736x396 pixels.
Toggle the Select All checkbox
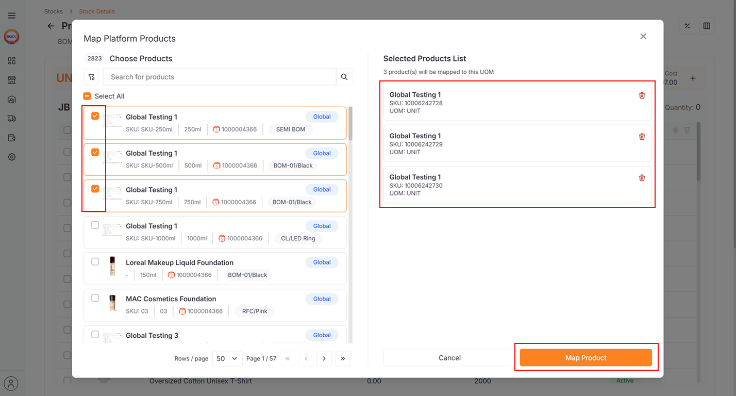[87, 96]
